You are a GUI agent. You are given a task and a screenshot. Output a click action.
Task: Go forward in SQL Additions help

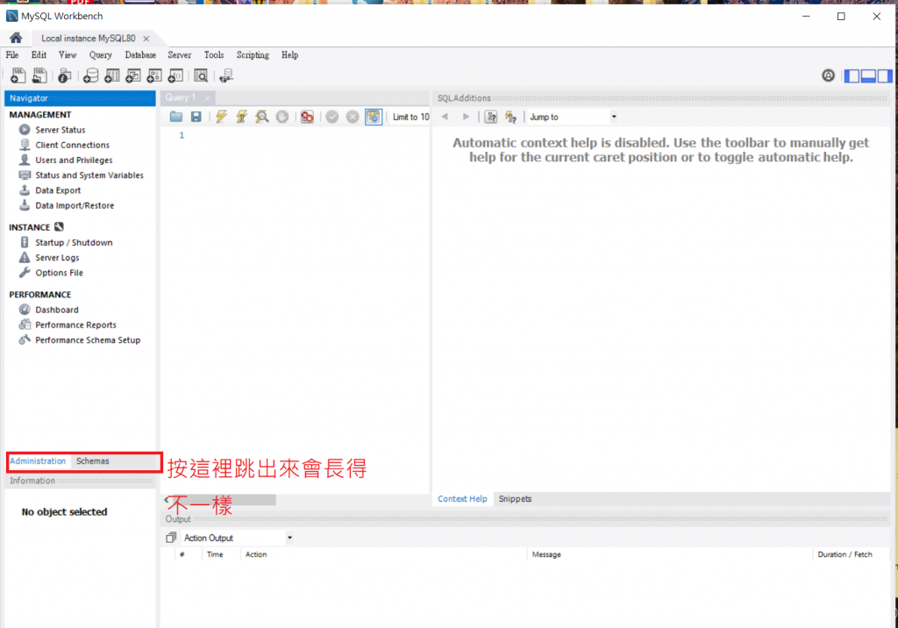coord(466,117)
